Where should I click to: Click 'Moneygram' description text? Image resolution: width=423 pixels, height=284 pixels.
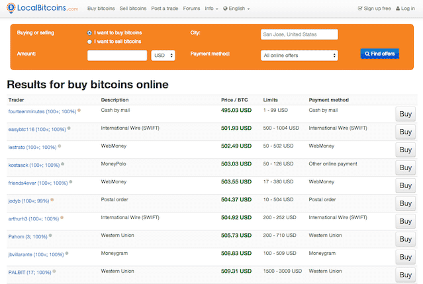[x=115, y=254]
